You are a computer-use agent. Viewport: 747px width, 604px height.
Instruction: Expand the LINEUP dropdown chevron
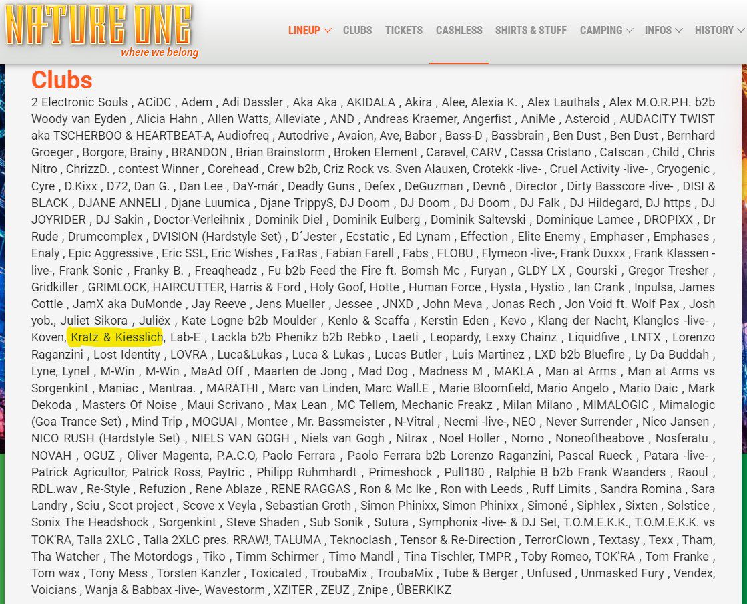(327, 31)
